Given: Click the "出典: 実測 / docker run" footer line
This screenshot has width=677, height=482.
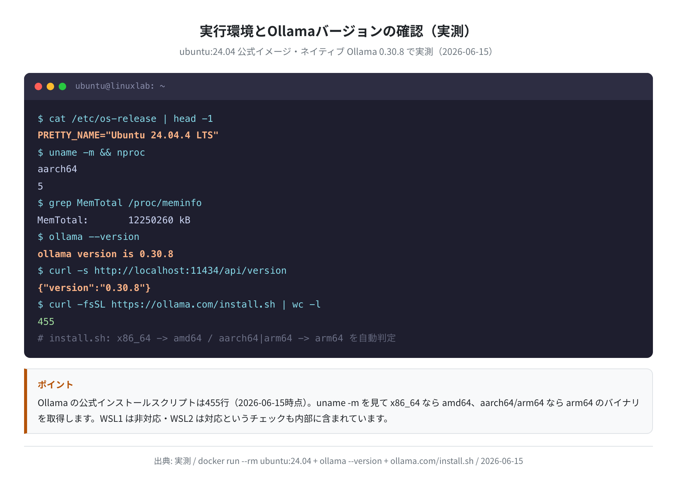Looking at the screenshot, I should [x=338, y=461].
